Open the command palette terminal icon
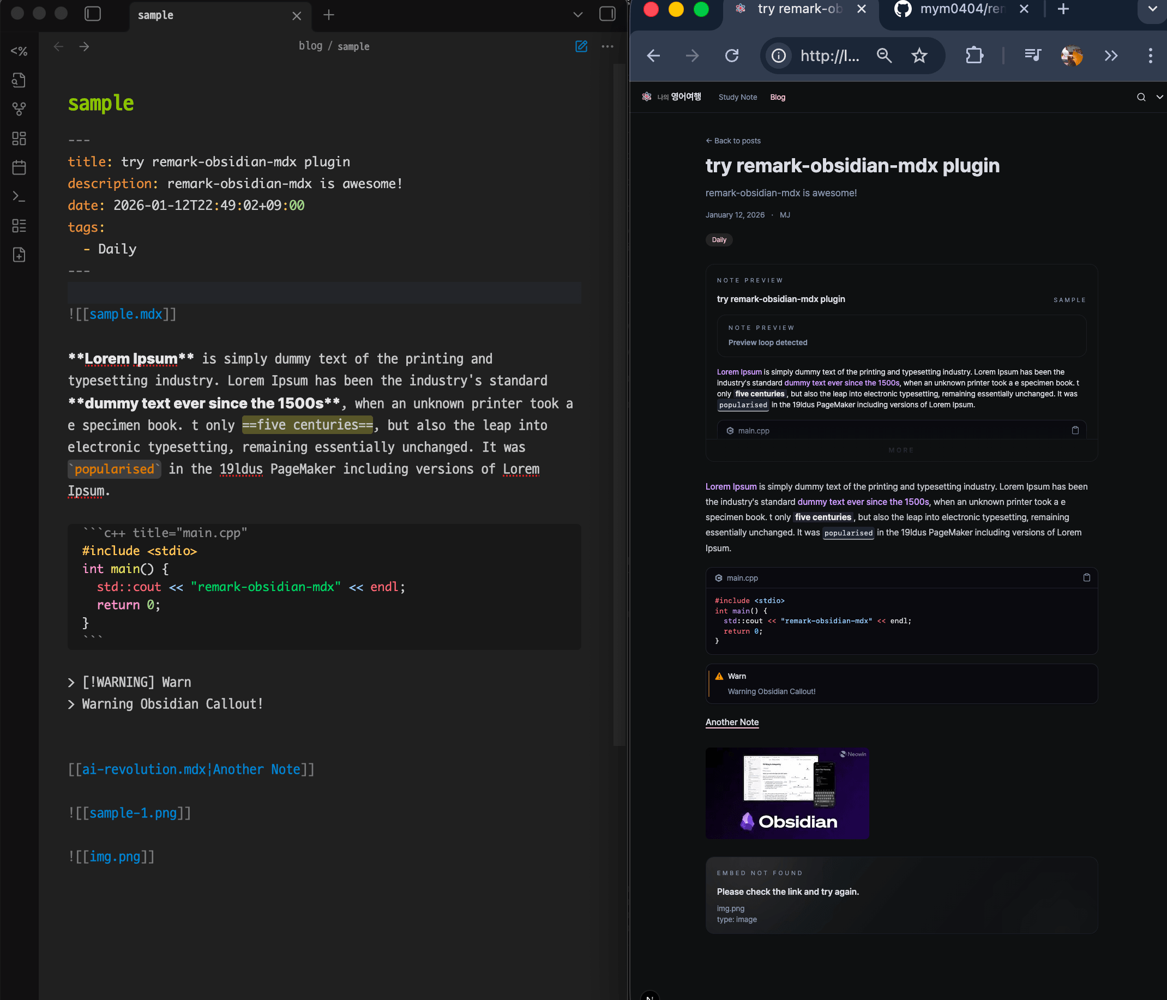 pyautogui.click(x=19, y=196)
